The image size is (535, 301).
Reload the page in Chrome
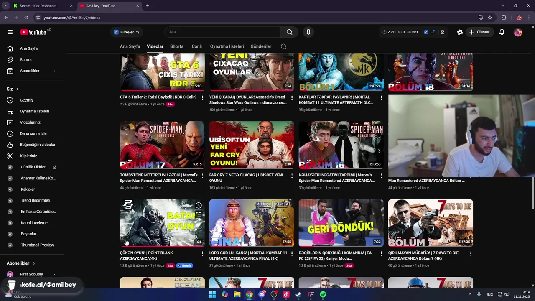point(26,18)
